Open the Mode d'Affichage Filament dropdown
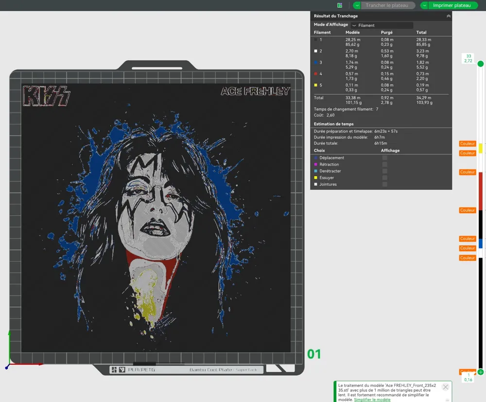 [x=382, y=25]
